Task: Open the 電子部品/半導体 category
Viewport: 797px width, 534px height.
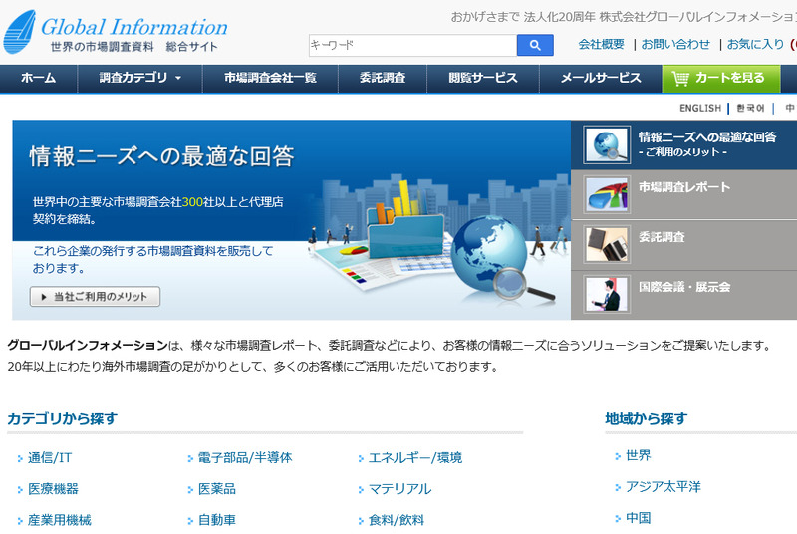Action: pos(245,458)
